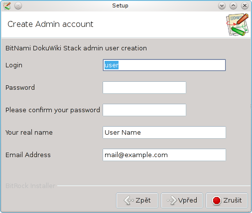The width and height of the screenshot is (252, 213).
Task: Maximize the Setup window
Action: [x=233, y=6]
